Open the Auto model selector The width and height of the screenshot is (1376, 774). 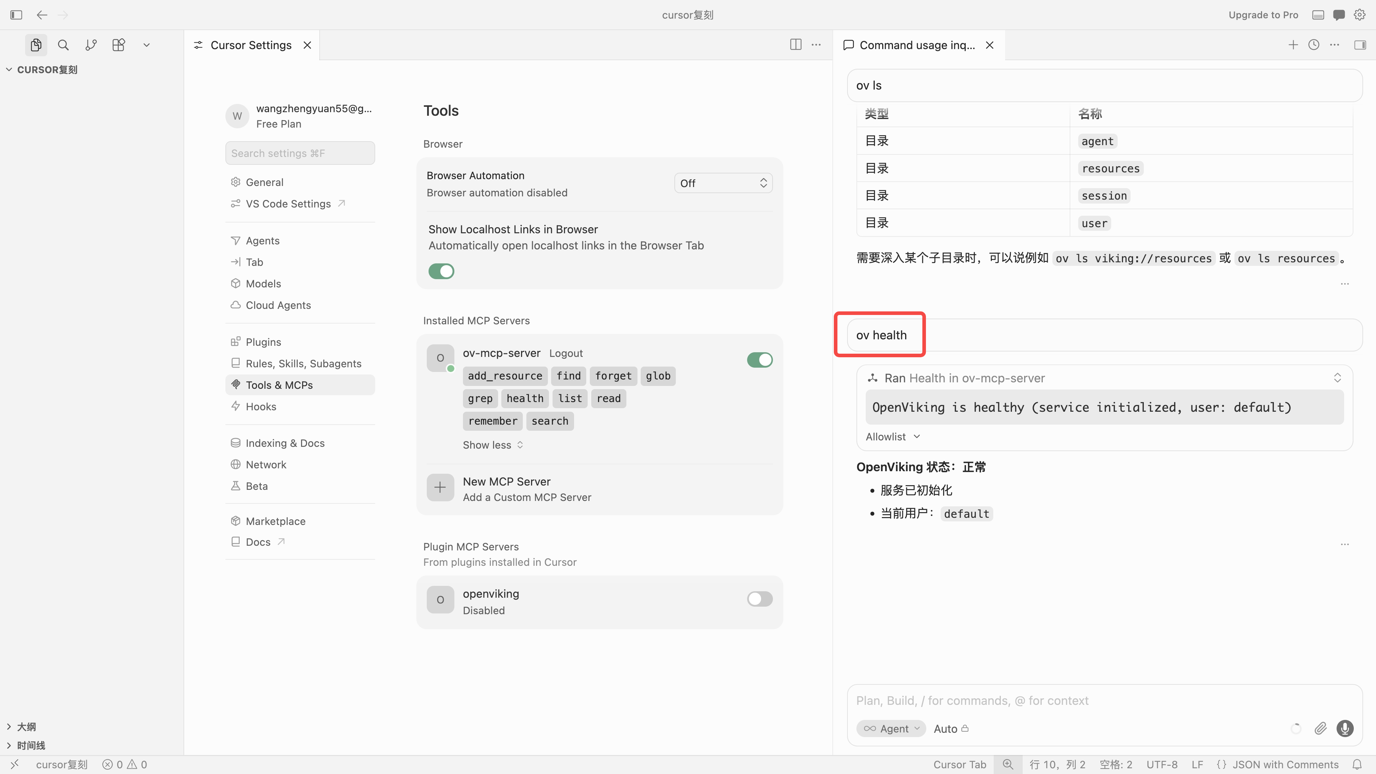pos(951,728)
